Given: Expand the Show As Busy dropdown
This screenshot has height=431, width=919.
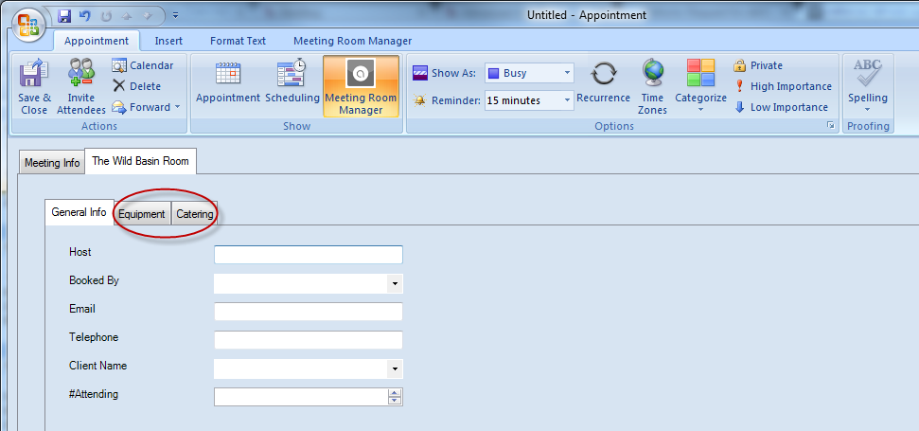Looking at the screenshot, I should pos(567,73).
